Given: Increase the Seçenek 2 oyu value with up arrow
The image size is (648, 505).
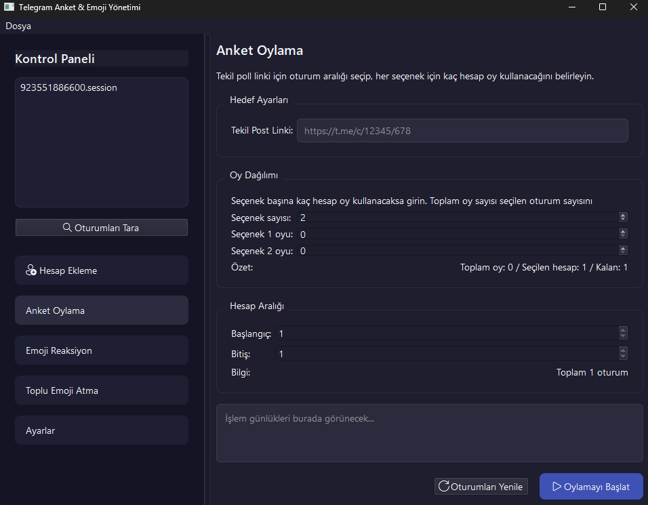Looking at the screenshot, I should pyautogui.click(x=623, y=249).
